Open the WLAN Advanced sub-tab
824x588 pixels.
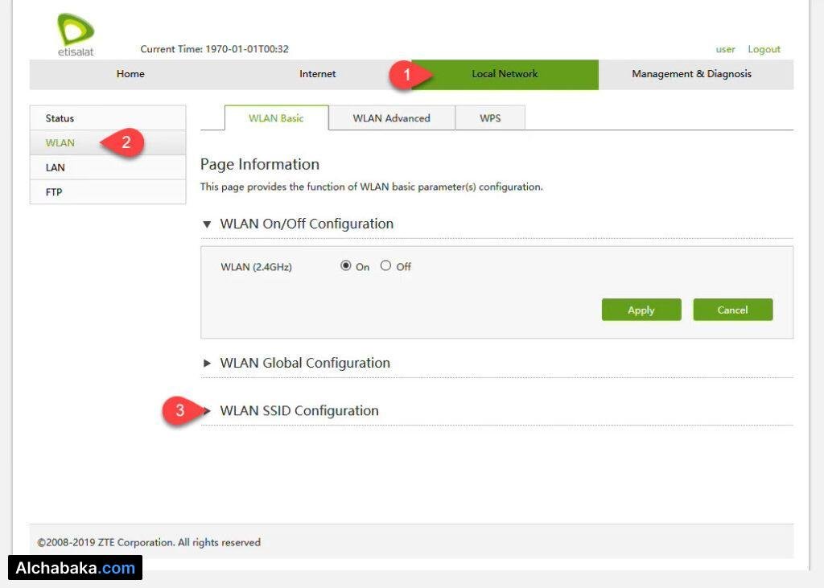(392, 117)
